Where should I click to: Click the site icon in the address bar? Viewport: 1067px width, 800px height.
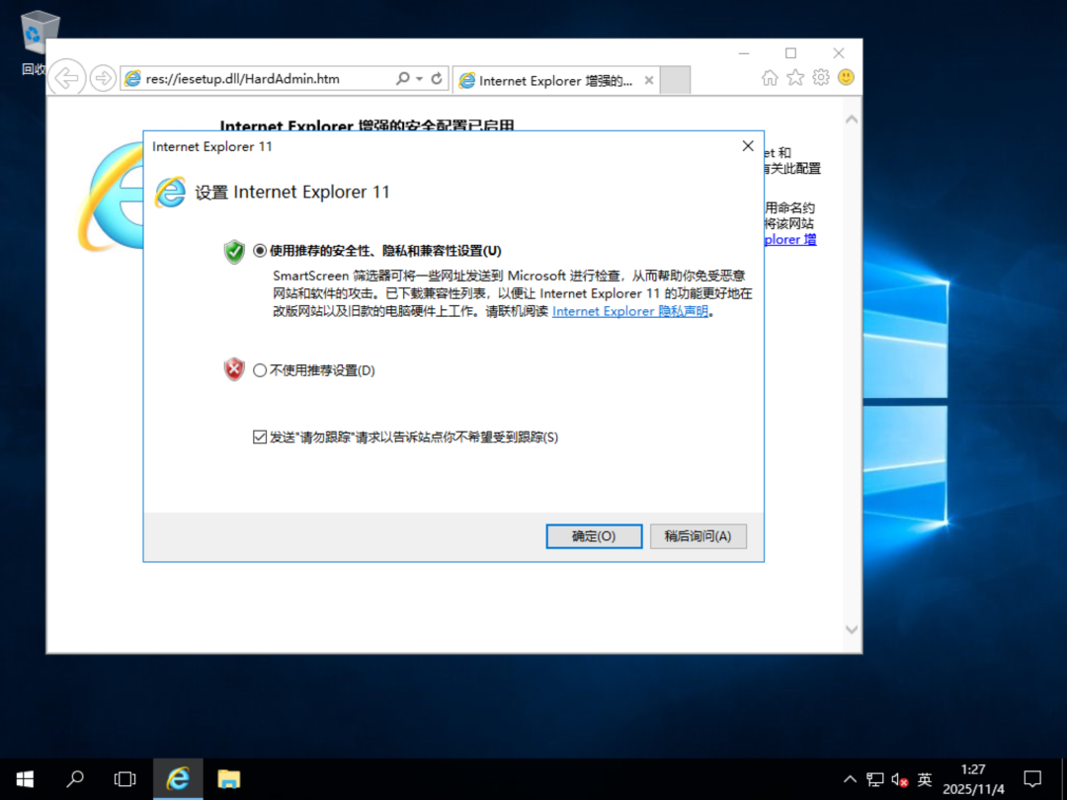pos(132,78)
